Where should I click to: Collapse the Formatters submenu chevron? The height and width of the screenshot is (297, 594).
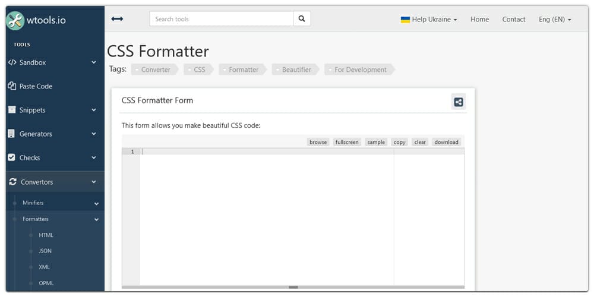click(x=97, y=220)
